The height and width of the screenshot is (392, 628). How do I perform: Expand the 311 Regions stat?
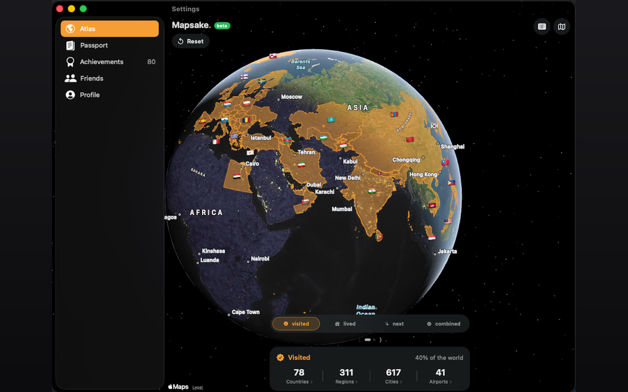[346, 376]
